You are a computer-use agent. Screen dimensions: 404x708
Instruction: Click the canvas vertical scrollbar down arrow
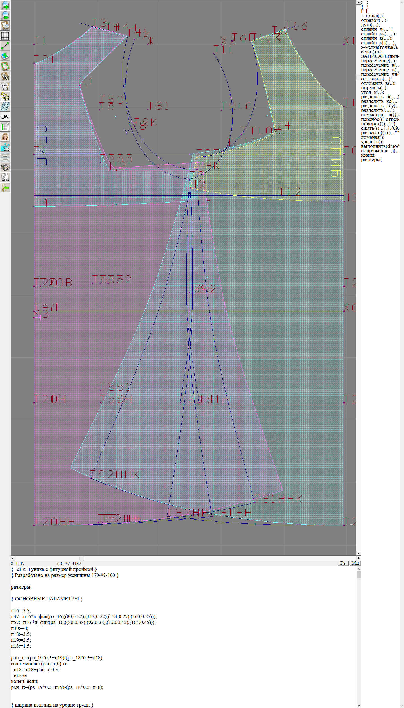coord(358,553)
